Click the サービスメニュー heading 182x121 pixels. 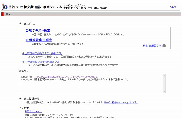click(28, 23)
